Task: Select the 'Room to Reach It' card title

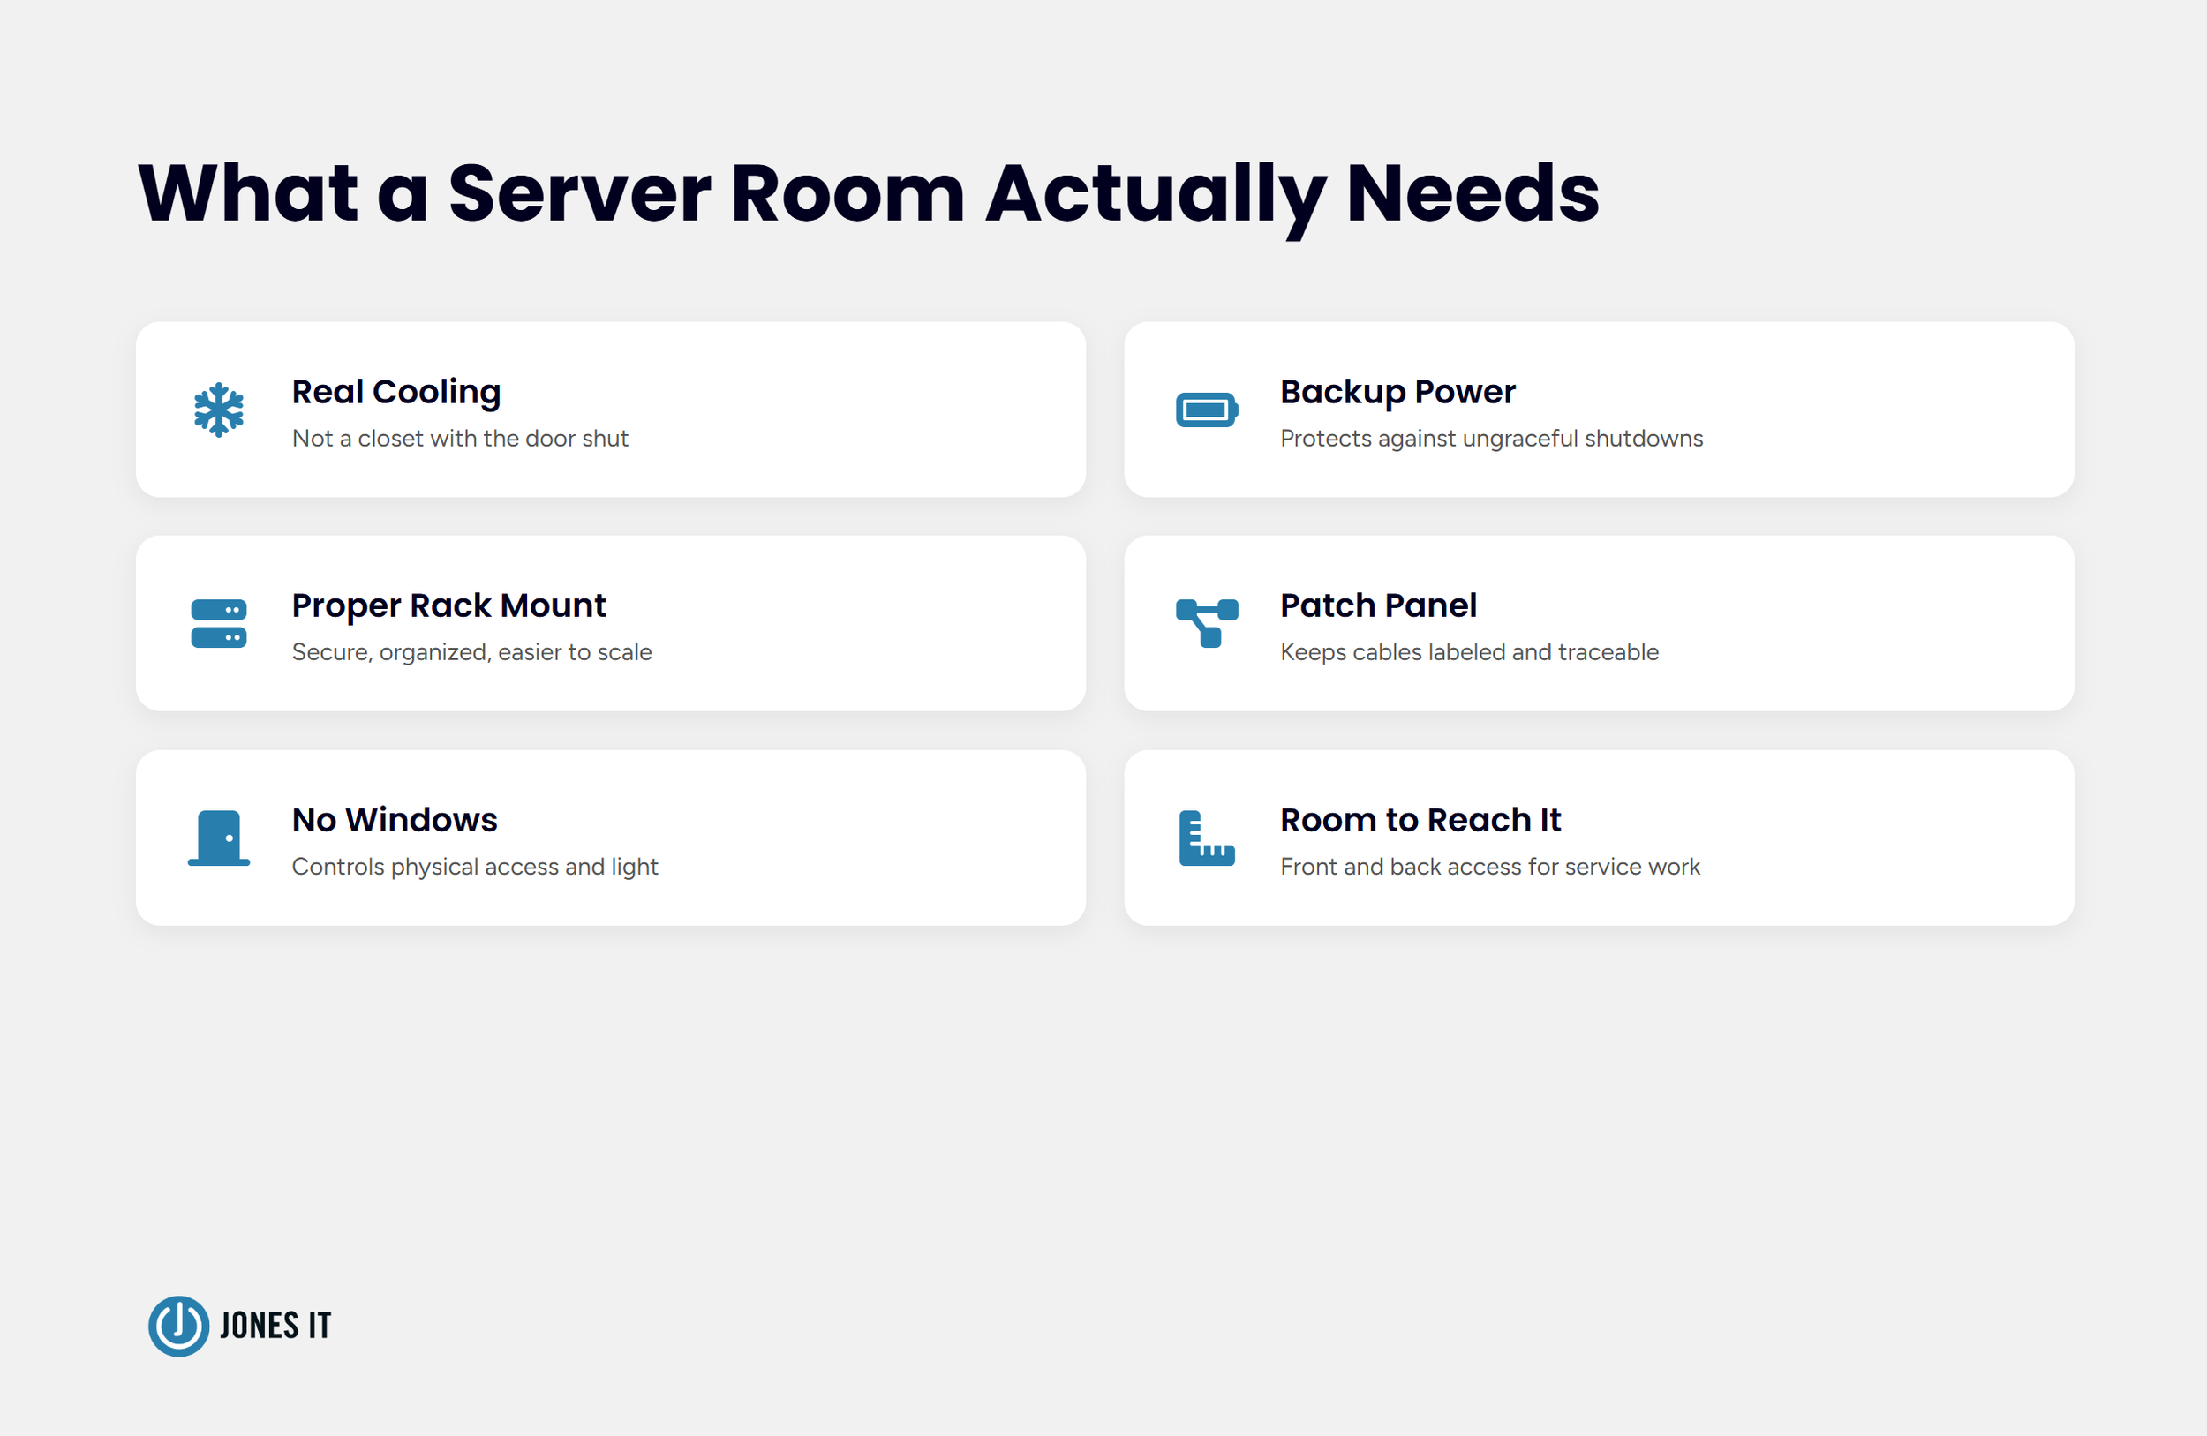Action: pos(1420,820)
